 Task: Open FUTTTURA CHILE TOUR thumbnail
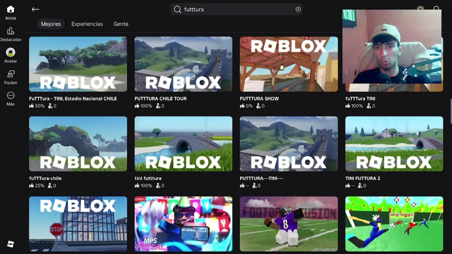point(183,64)
